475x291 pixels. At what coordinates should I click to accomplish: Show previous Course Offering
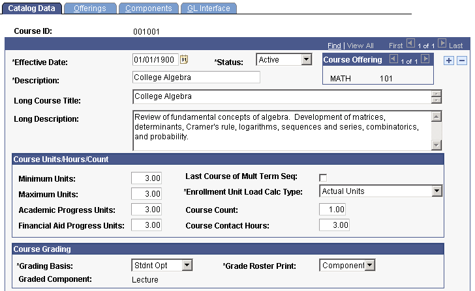coord(393,59)
